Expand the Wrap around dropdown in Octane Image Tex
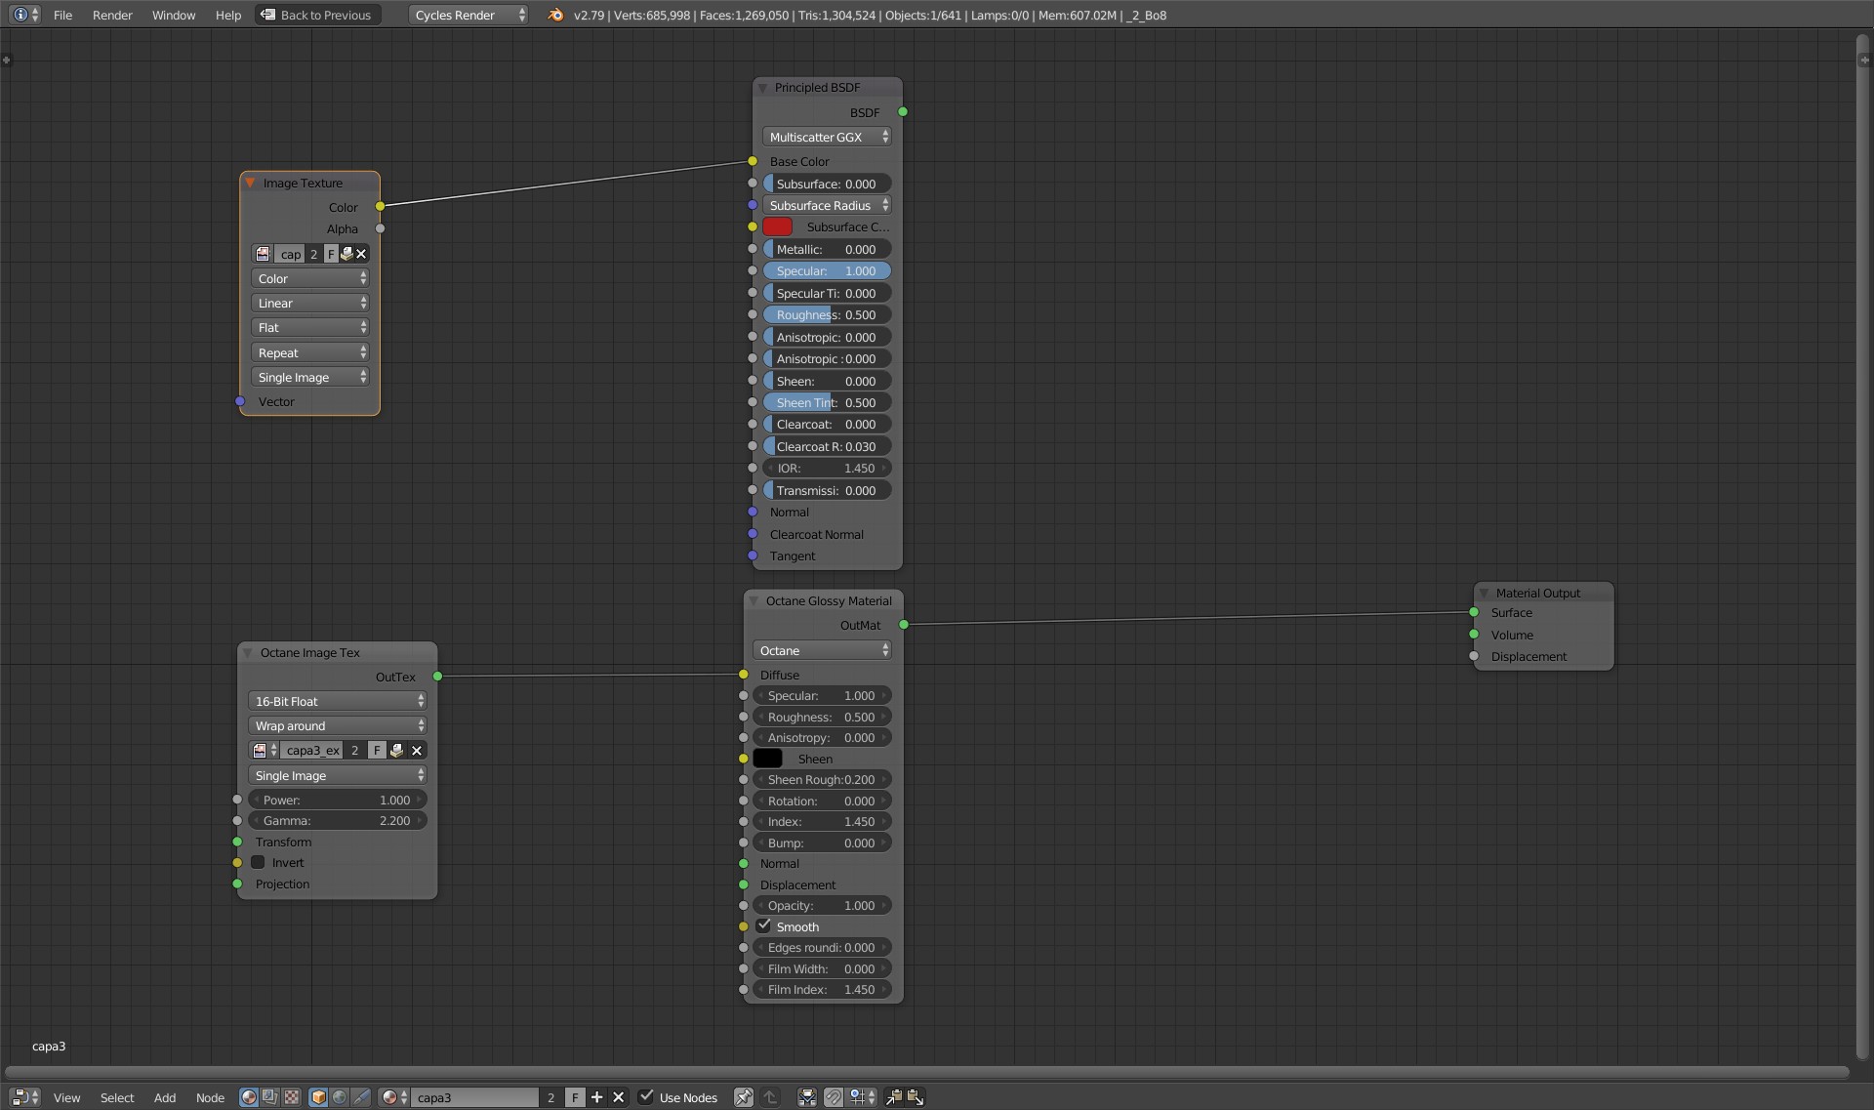 click(x=336, y=725)
